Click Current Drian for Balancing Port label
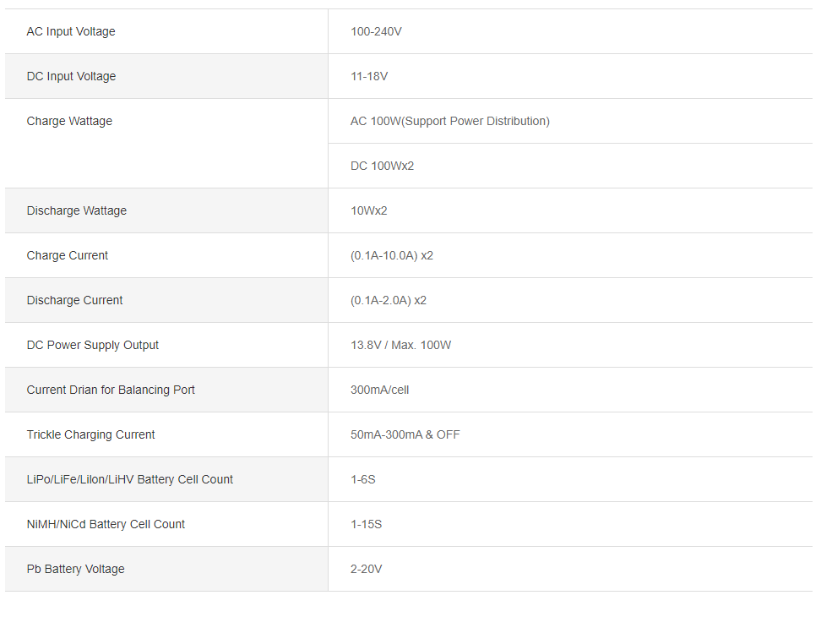This screenshot has width=832, height=617. click(x=111, y=390)
